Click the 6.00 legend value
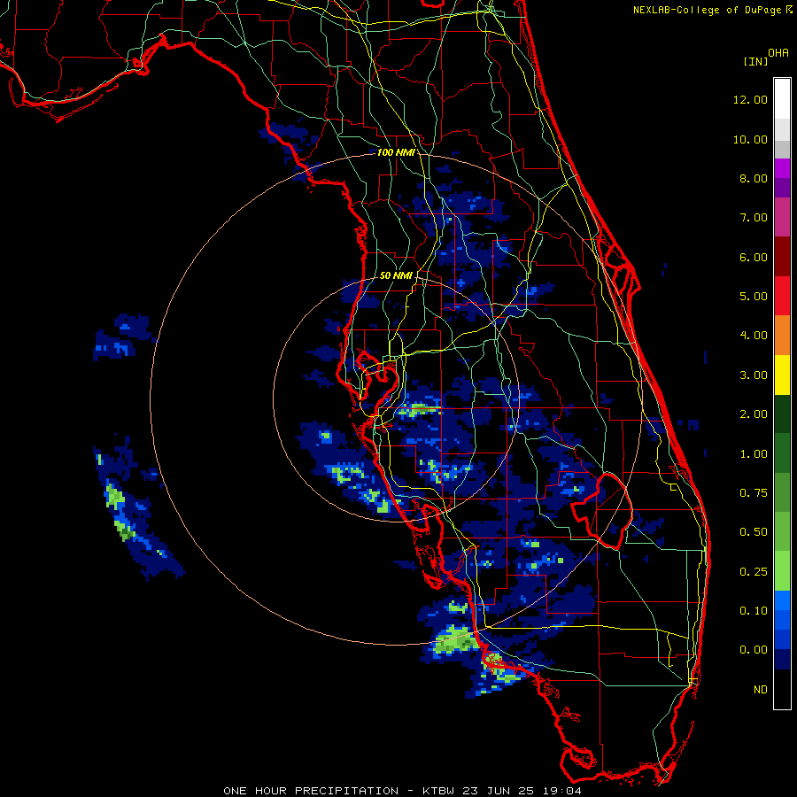The width and height of the screenshot is (797, 797). 753,257
